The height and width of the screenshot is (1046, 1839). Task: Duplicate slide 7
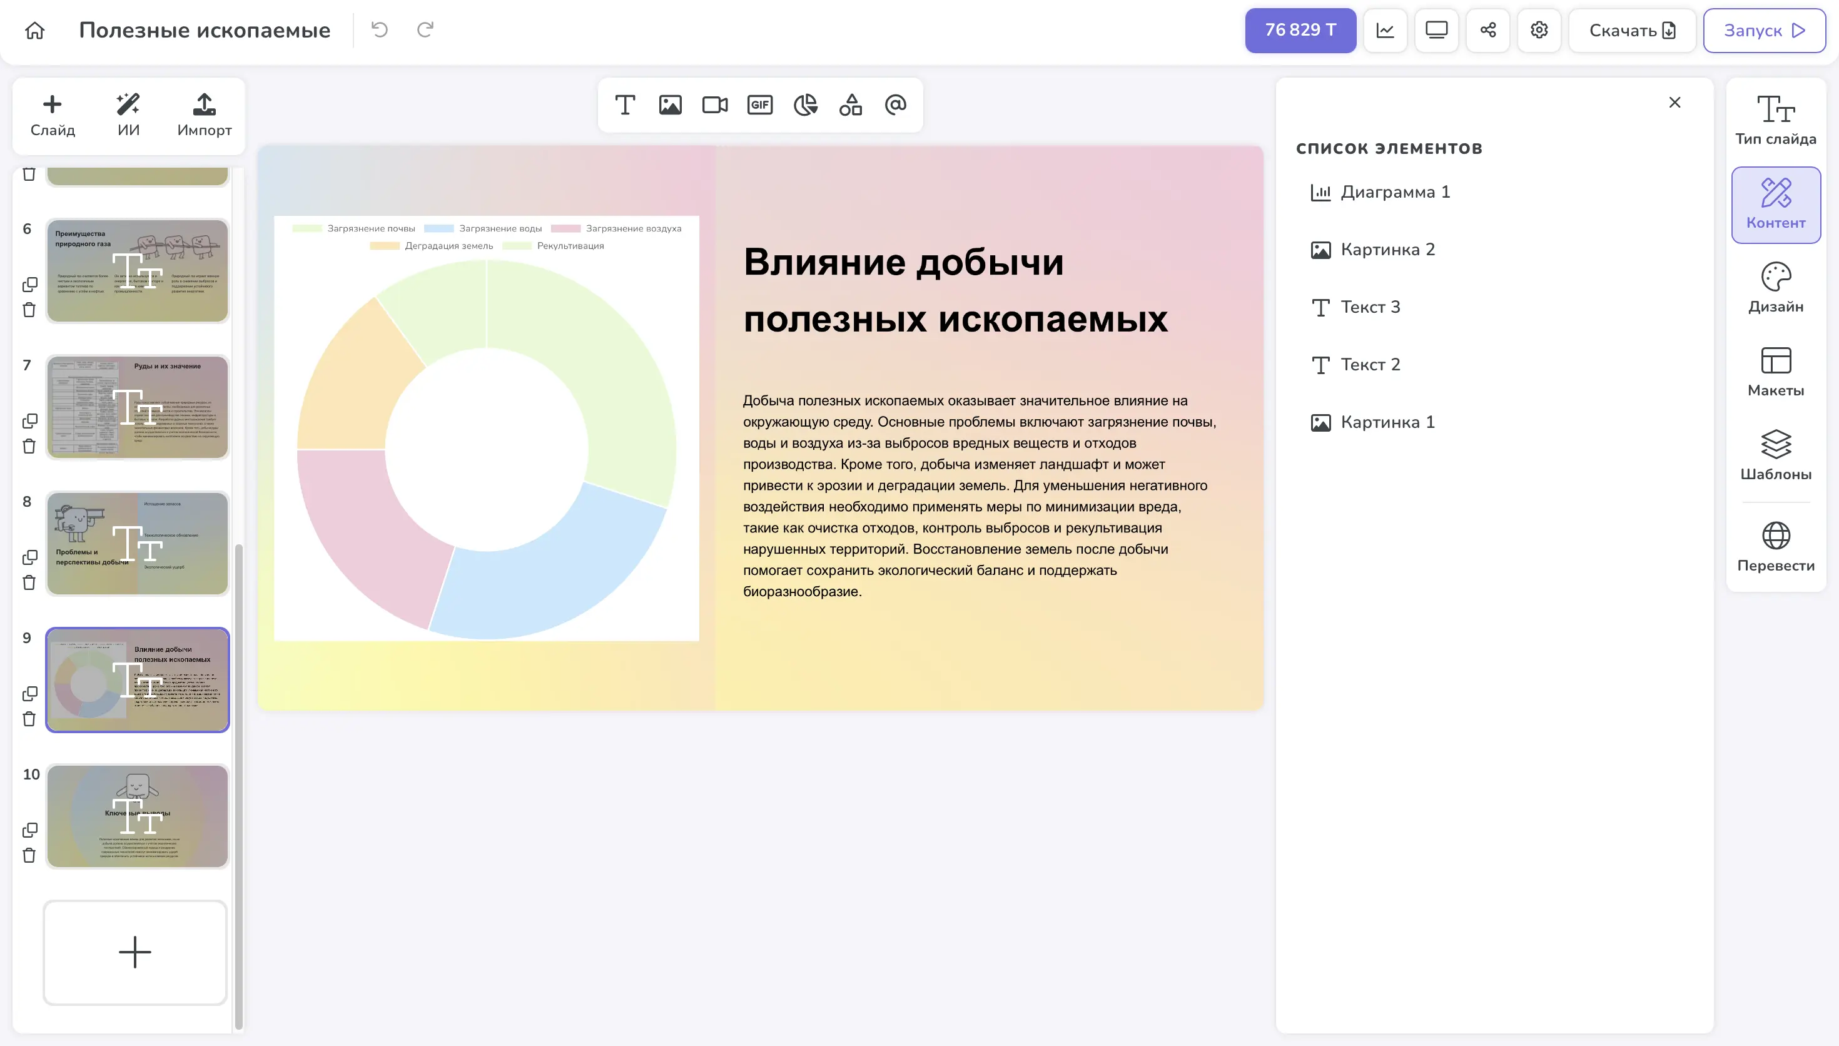click(29, 421)
